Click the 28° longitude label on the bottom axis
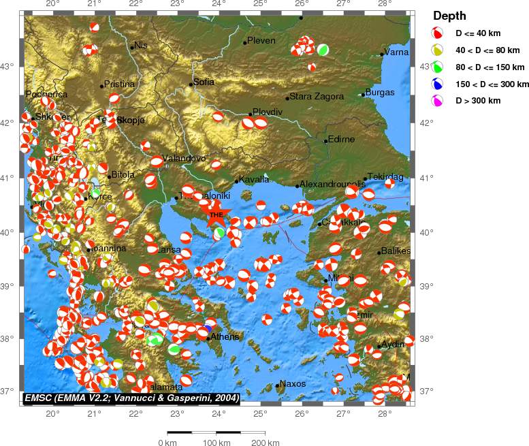 click(385, 413)
